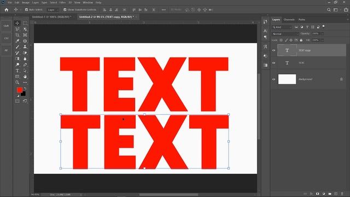Open the Fill value dropdown arrow

[x=322, y=40]
